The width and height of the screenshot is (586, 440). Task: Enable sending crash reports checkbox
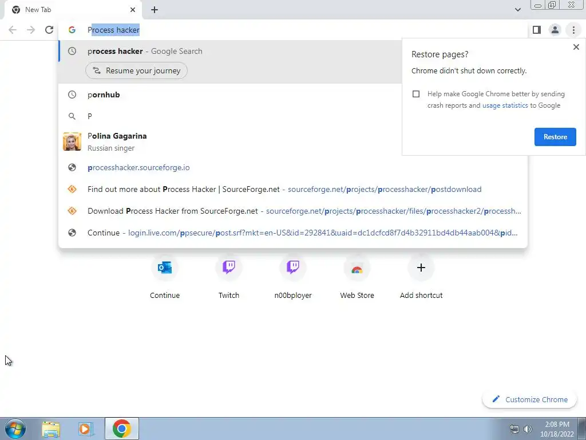pyautogui.click(x=416, y=94)
